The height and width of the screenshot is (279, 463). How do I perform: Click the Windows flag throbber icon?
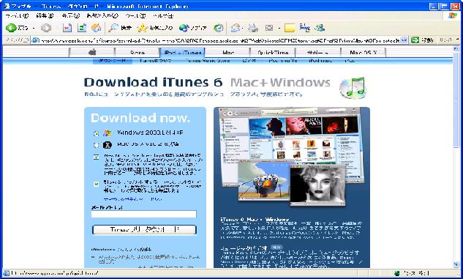coord(452,15)
